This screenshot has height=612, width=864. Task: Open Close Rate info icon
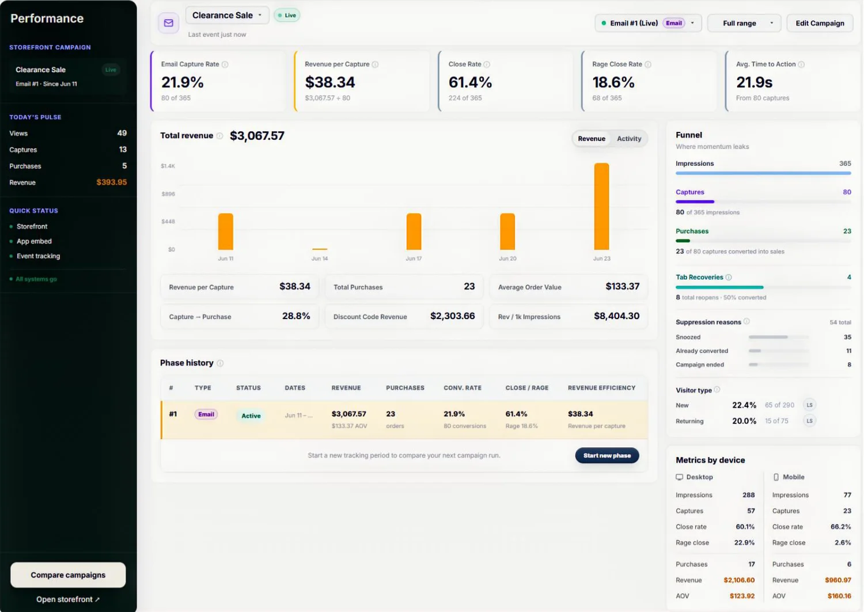click(487, 64)
